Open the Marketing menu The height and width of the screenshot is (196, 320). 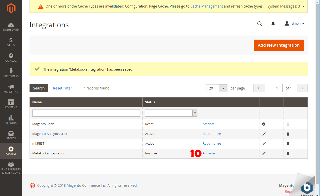(x=11, y=89)
